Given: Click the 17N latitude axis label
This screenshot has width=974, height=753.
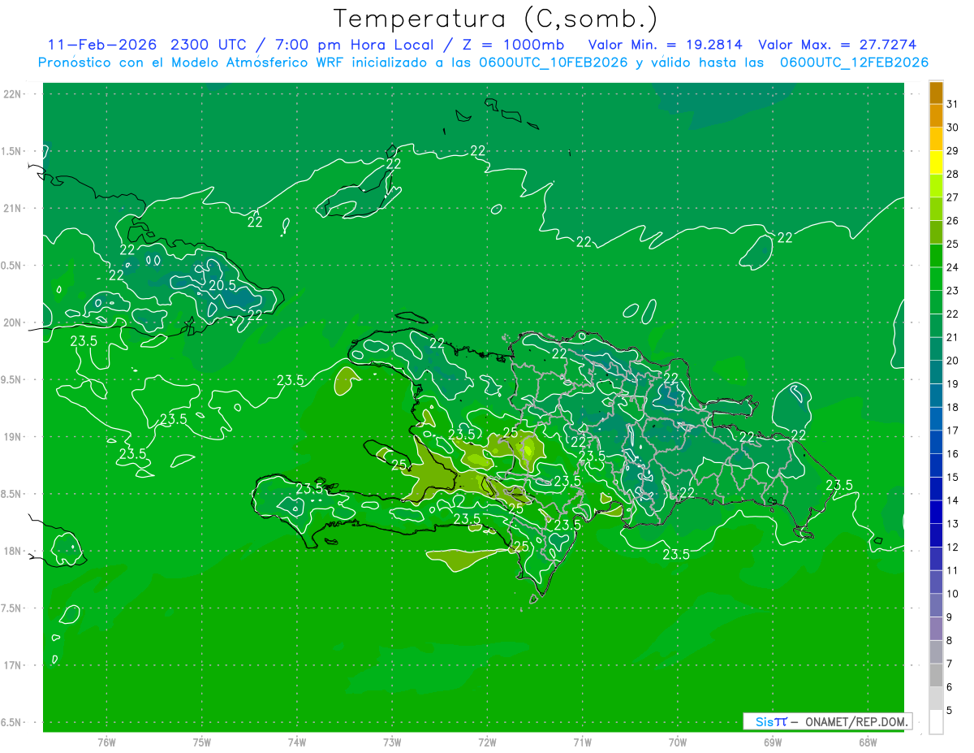Looking at the screenshot, I should coord(13,665).
